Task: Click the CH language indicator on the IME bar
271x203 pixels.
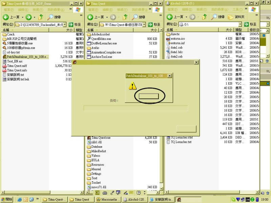Action: click(x=97, y=193)
